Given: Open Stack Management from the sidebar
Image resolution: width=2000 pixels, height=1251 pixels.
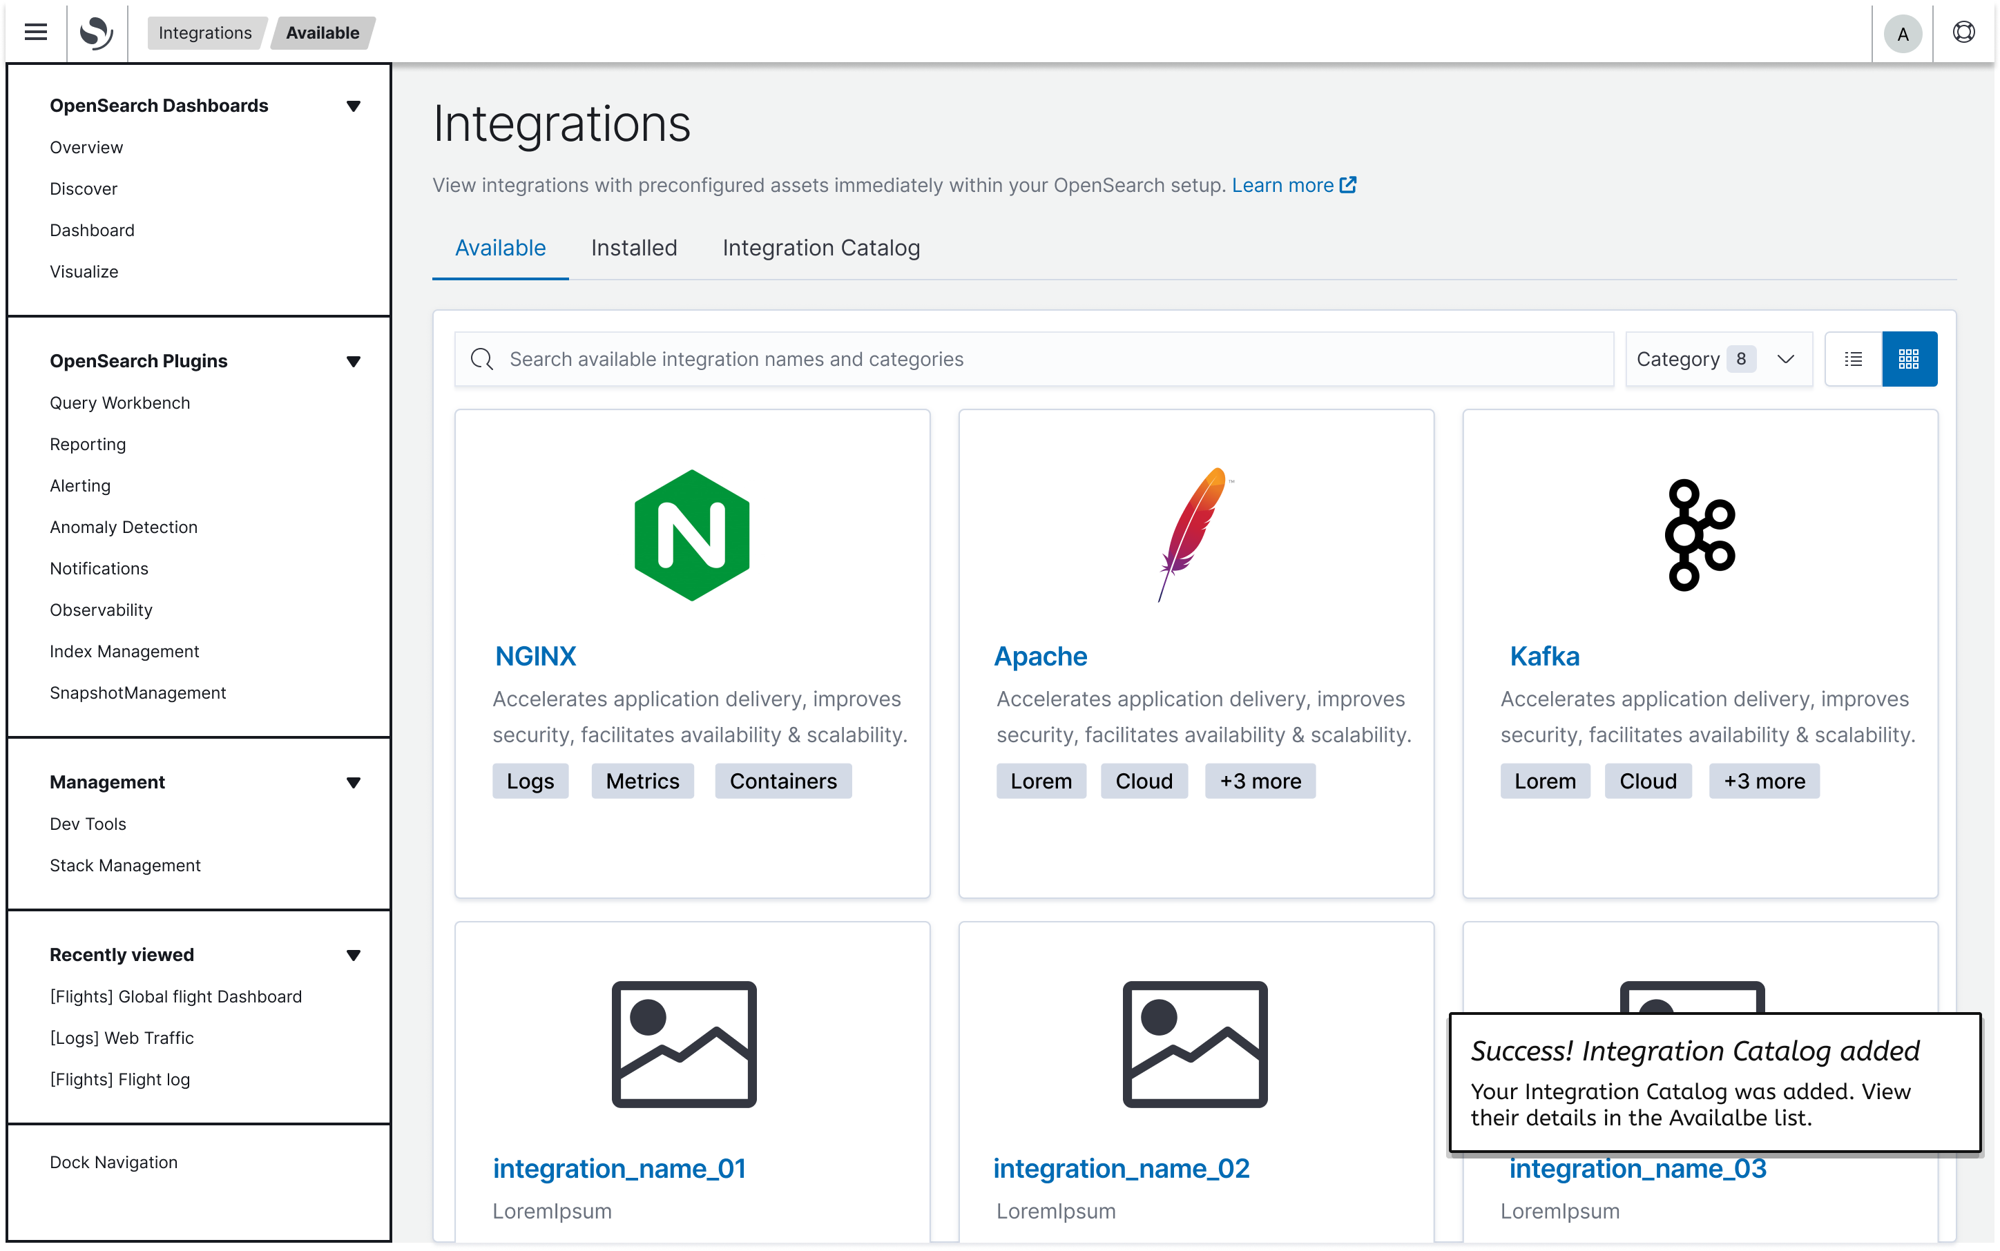Looking at the screenshot, I should (125, 864).
